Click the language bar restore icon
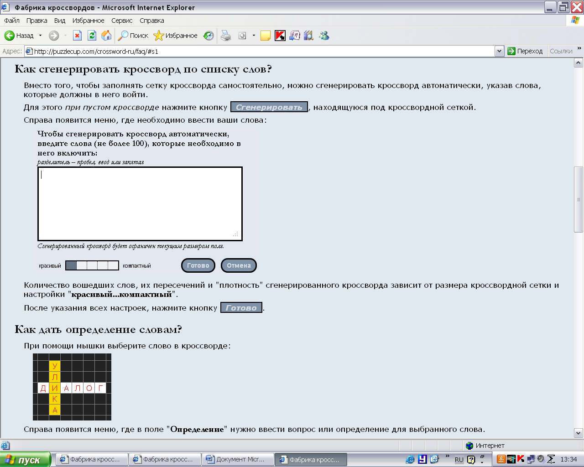The width and height of the screenshot is (584, 467). coord(482,457)
